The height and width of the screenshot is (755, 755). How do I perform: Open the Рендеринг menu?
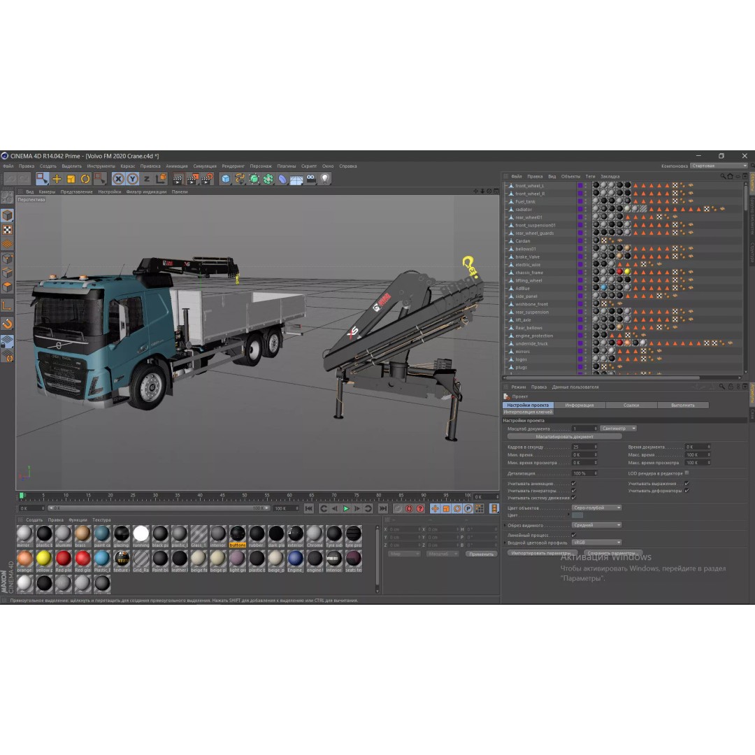point(233,166)
